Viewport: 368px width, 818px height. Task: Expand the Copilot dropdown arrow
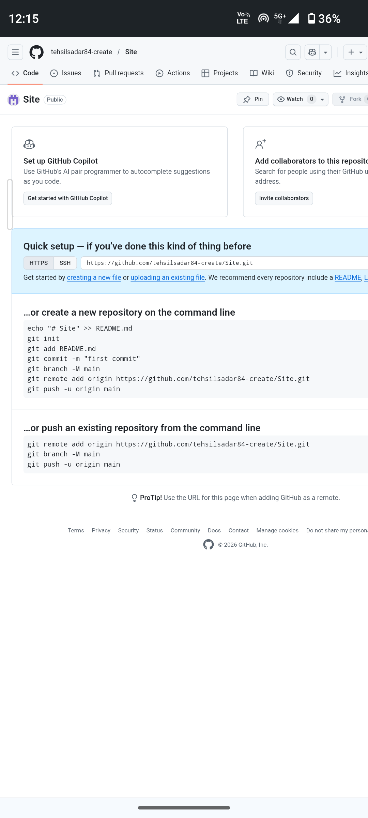(326, 52)
